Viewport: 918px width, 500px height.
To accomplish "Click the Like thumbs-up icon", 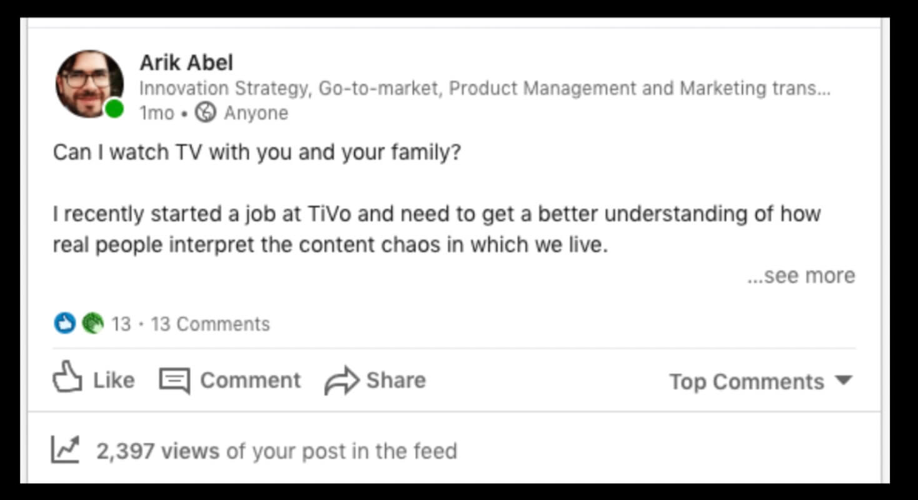I will 68,377.
